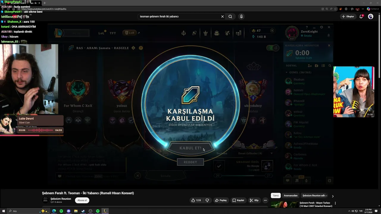Select friend Cerberes in list

point(308,156)
